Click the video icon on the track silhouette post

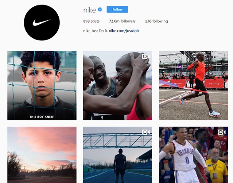[x=146, y=132]
